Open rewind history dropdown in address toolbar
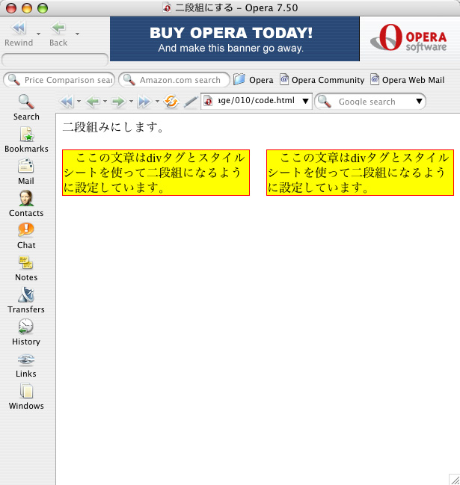 click(x=79, y=101)
